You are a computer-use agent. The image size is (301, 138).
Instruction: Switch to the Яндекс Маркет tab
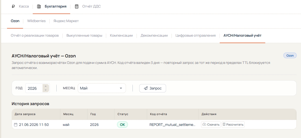[x=66, y=21]
